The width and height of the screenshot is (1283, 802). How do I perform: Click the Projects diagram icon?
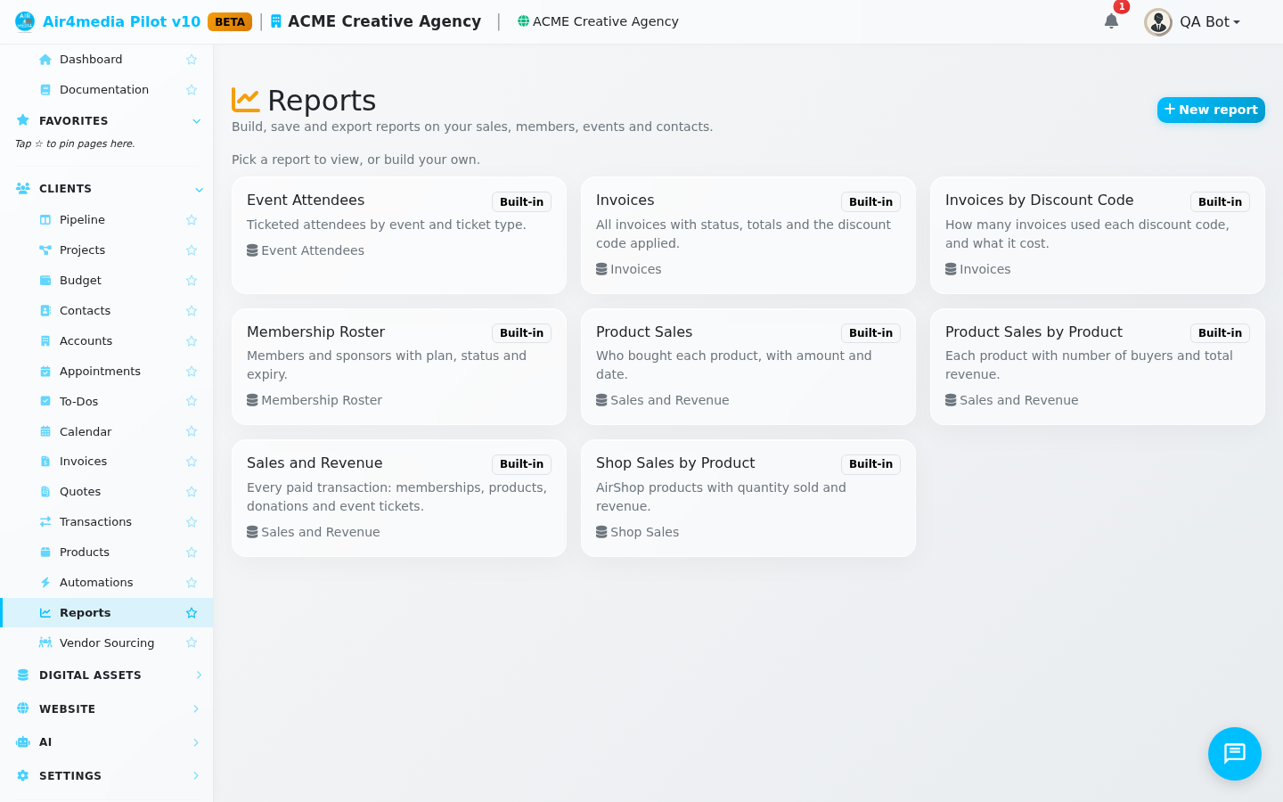click(x=45, y=250)
